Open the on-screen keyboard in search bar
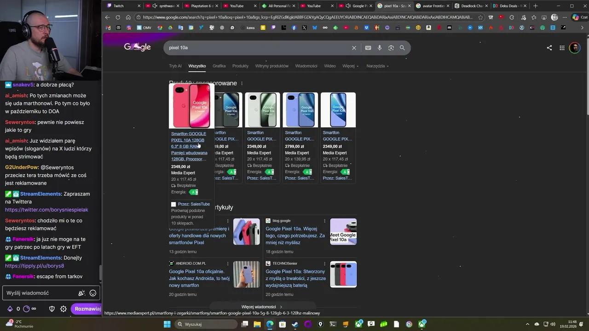Viewport: 589px width, 331px height. point(368,48)
